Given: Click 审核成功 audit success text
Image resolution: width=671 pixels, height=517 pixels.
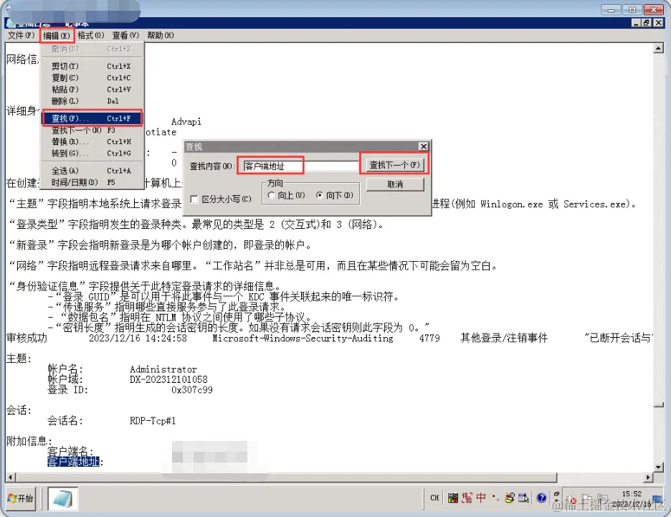Looking at the screenshot, I should 27,338.
